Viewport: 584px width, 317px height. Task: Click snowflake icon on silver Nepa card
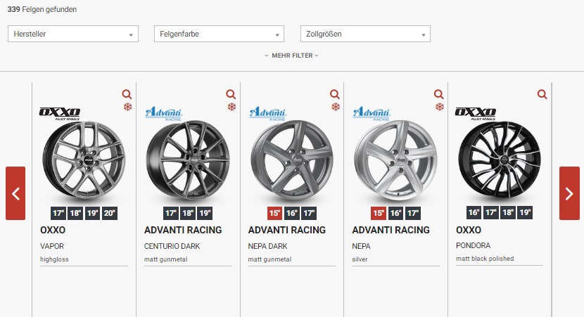pos(440,107)
